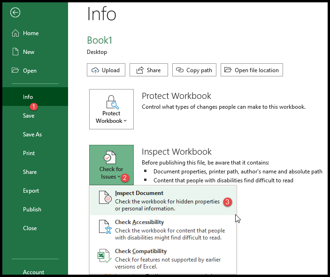Click the back arrow circle icon
The image size is (330, 277).
[15, 13]
